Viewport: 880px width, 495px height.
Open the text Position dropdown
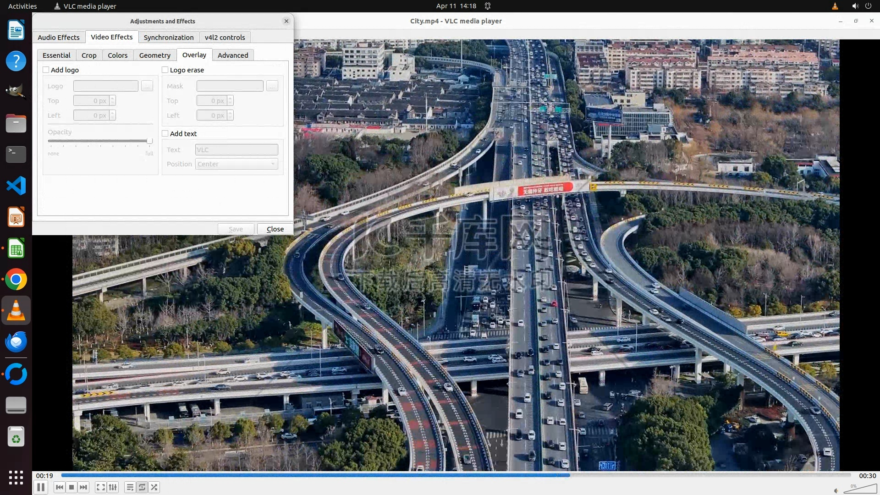[236, 164]
